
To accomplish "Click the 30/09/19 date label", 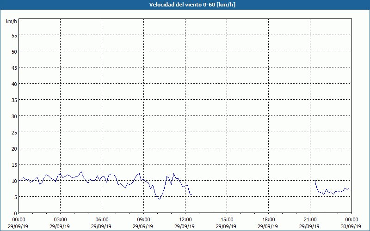I will click(x=351, y=226).
